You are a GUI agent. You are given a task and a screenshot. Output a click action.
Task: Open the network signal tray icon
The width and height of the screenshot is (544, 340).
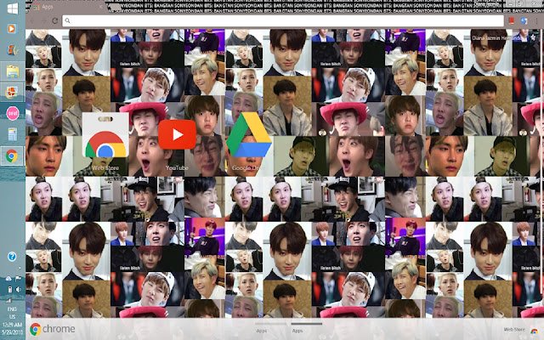9,300
